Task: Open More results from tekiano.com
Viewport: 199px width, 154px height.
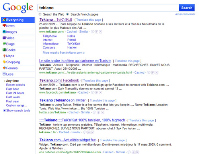Action: [x=64, y=53]
